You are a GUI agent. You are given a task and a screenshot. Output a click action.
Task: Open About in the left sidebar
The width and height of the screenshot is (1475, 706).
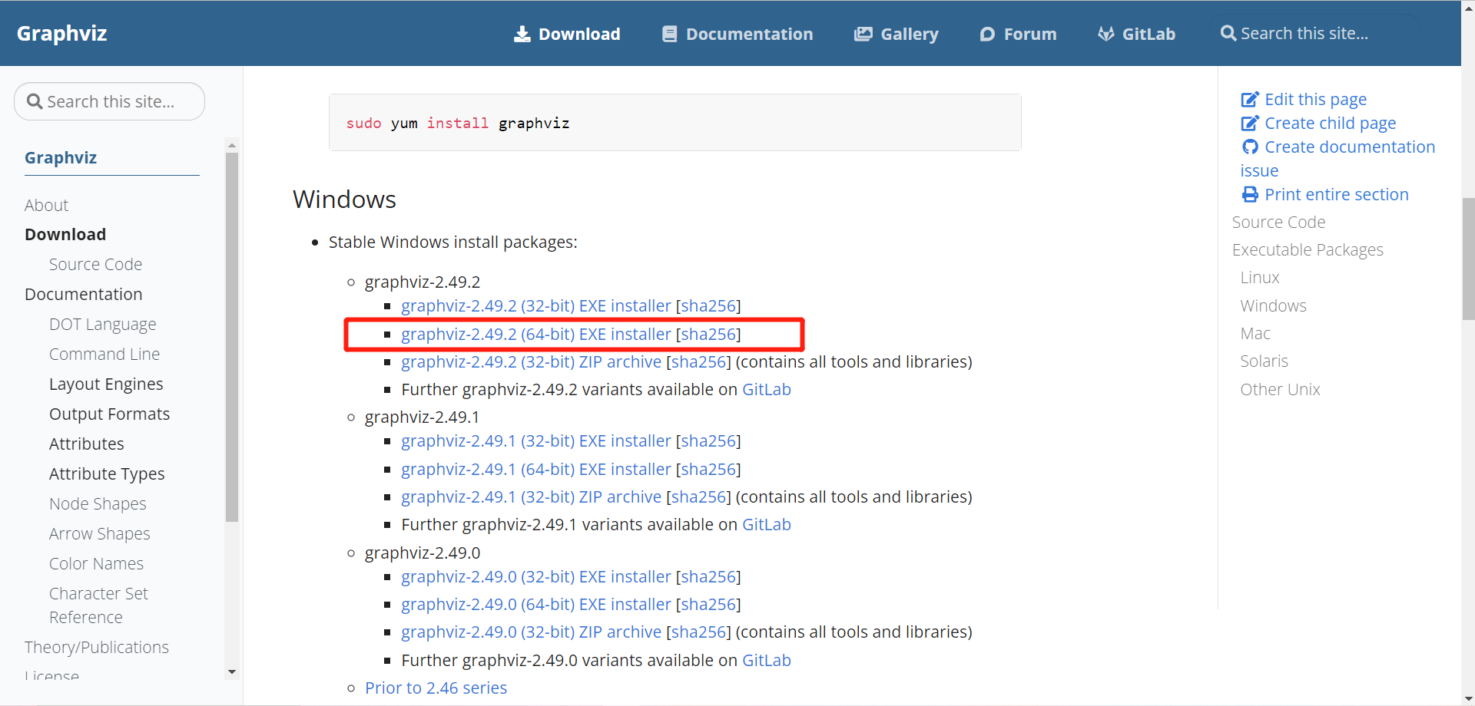(46, 205)
